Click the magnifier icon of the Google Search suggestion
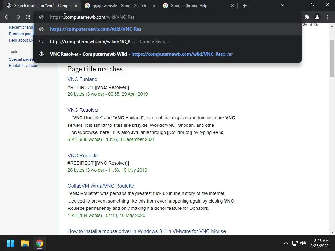 (41, 42)
